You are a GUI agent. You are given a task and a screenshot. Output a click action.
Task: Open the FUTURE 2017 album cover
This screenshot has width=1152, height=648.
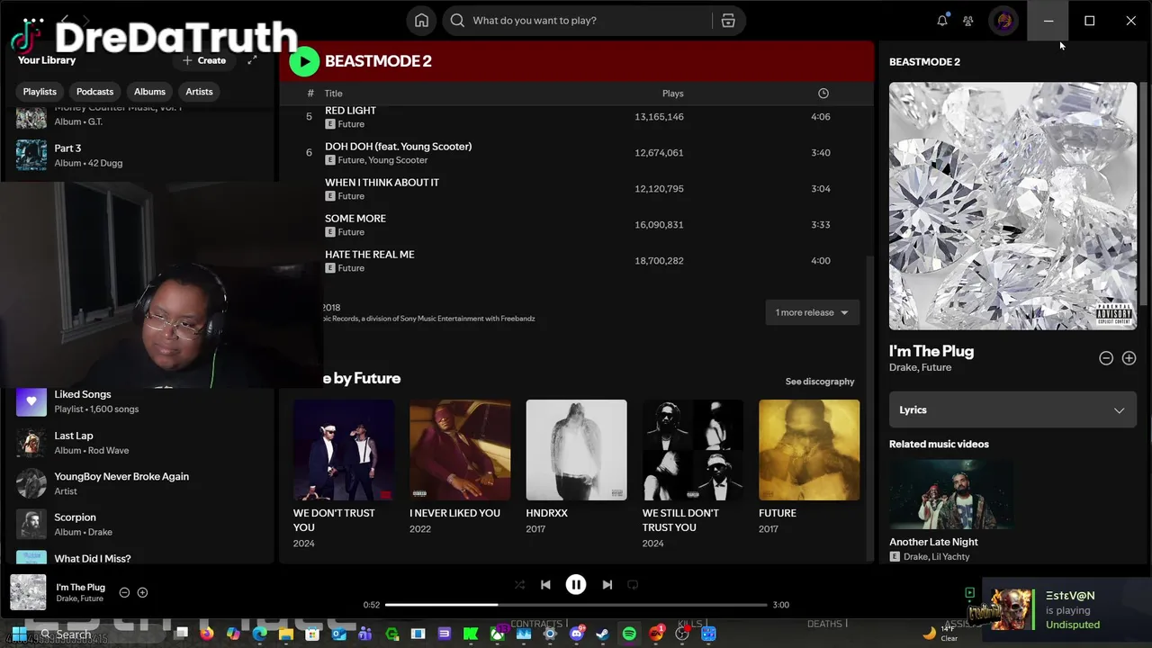[809, 450]
